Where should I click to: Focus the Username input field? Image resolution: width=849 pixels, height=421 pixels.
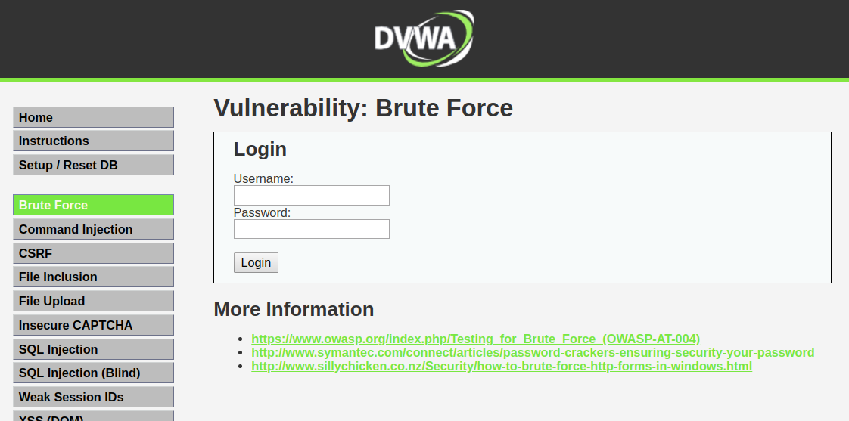(311, 195)
